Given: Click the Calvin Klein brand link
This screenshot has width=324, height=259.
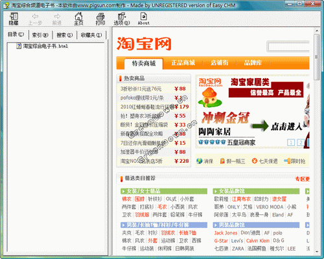Looking at the screenshot, I should pyautogui.click(x=258, y=241).
